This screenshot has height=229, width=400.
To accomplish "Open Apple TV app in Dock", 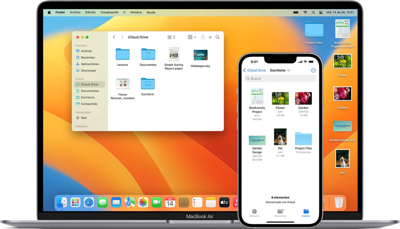I will tap(224, 202).
